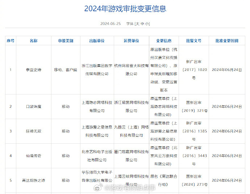
Task: Click serial number 4 cell
Action: [x=11, y=156]
